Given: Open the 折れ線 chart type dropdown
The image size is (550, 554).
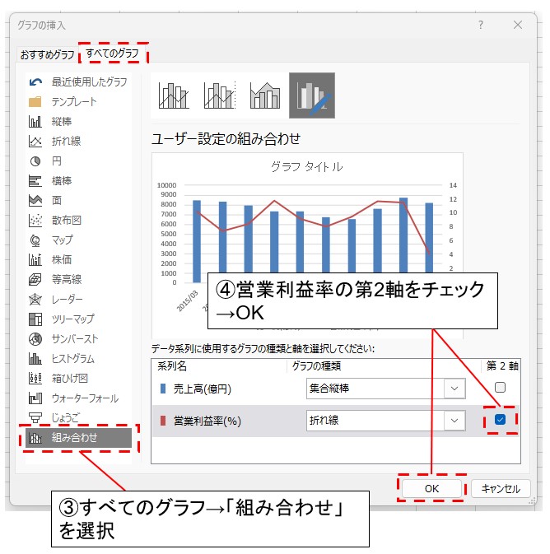Looking at the screenshot, I should click(454, 421).
